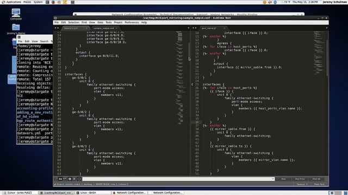Click mail launcher icon in top panel

[59, 2]
